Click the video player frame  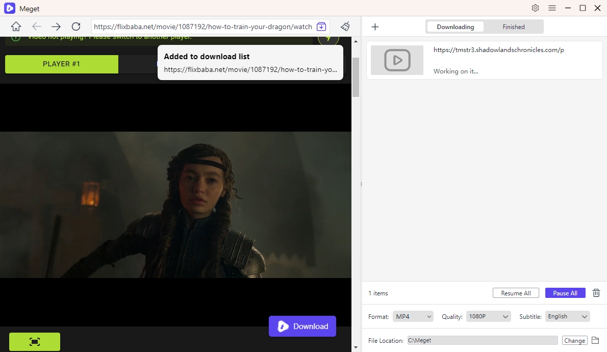click(175, 205)
